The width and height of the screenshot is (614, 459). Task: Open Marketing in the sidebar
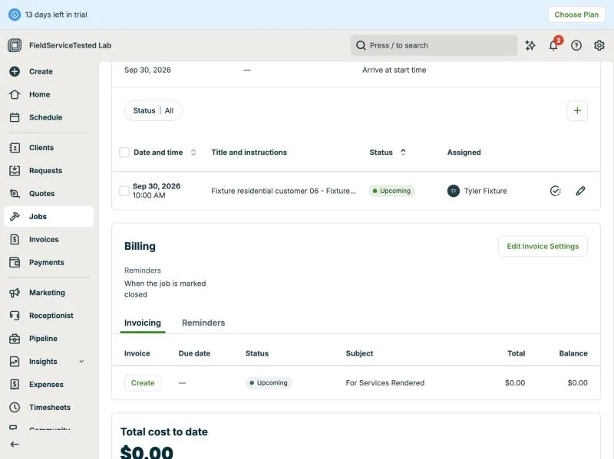[49, 293]
